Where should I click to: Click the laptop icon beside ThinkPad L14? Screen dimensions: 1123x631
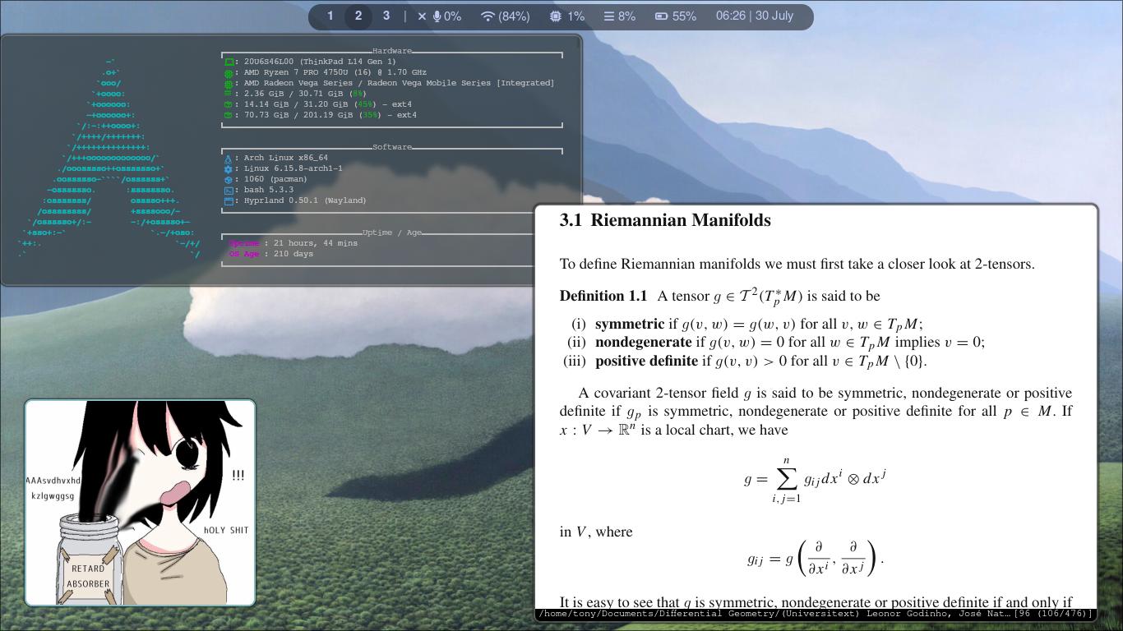tap(229, 62)
